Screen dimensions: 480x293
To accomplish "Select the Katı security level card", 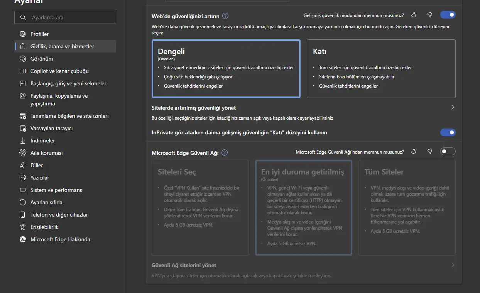I will [381, 69].
